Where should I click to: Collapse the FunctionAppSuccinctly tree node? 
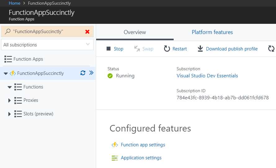6,73
